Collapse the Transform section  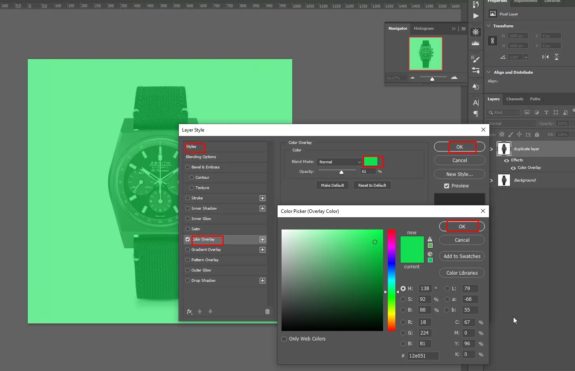click(x=489, y=26)
